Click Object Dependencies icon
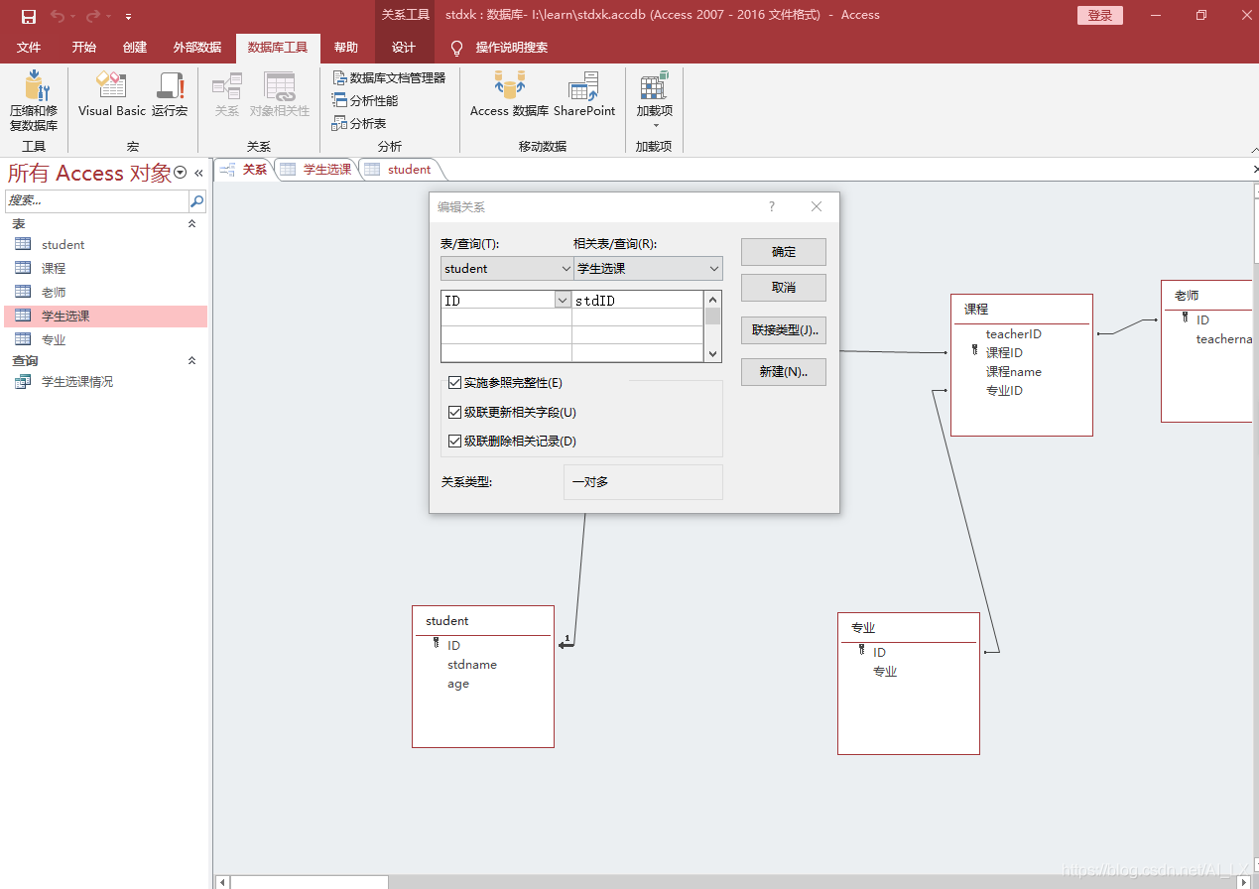The height and width of the screenshot is (889, 1259). pos(280,86)
